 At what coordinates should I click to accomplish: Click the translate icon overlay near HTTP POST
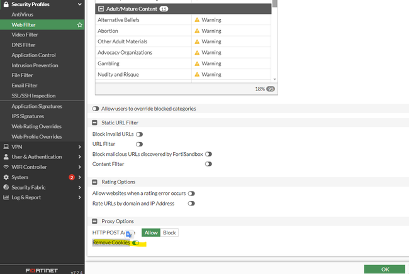coord(128,234)
